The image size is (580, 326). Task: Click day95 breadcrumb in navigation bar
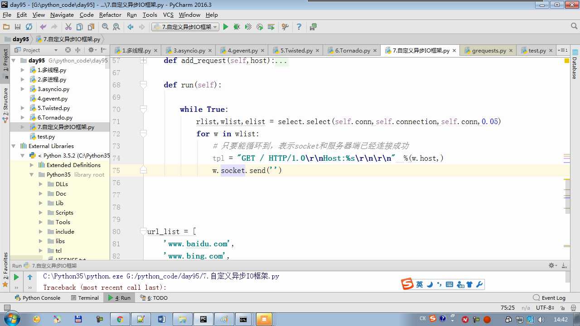(x=17, y=39)
